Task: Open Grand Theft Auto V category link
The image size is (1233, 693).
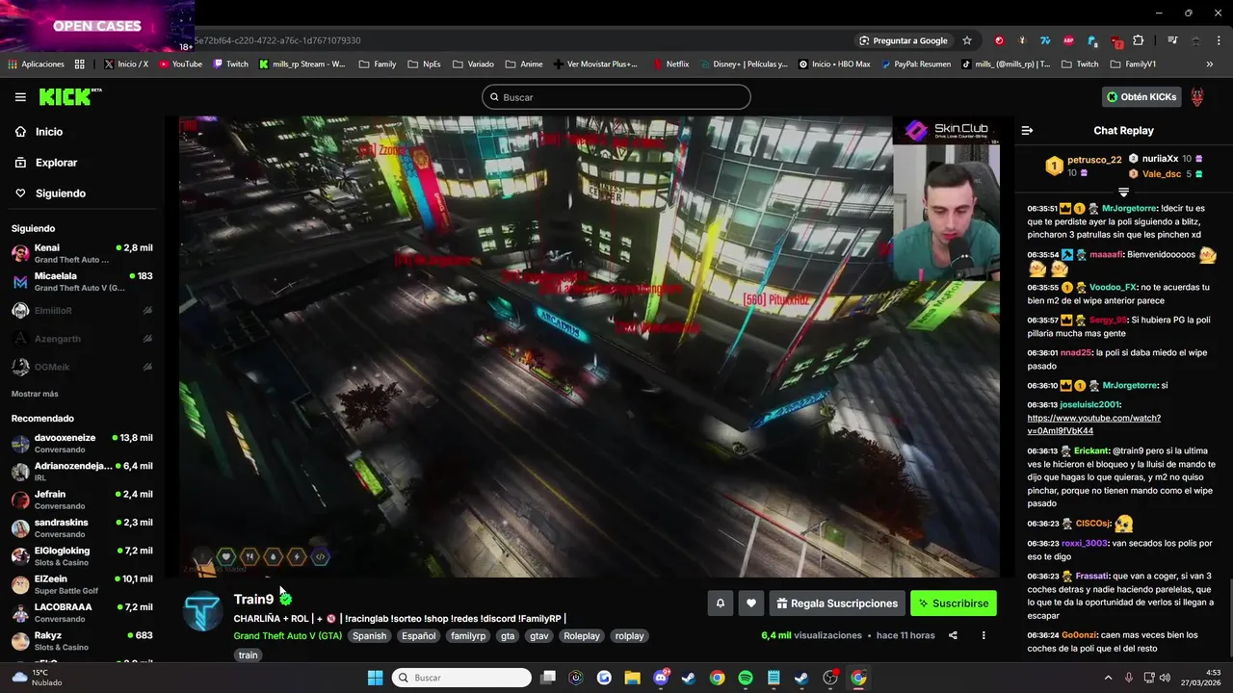Action: pos(287,636)
